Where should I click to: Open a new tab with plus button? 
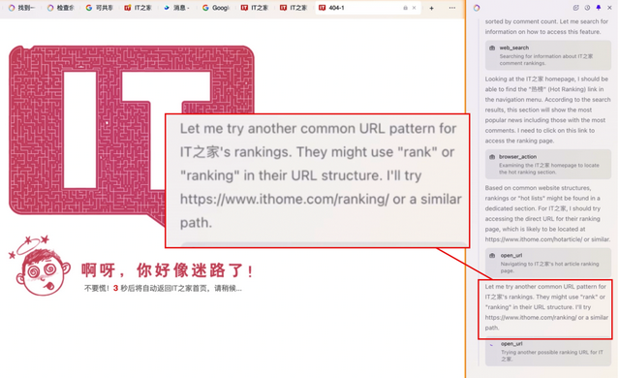coord(431,8)
